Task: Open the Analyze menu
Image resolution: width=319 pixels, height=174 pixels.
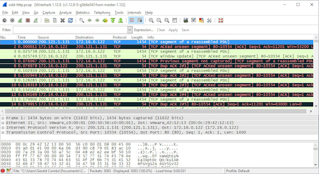Action: pyautogui.click(x=65, y=13)
